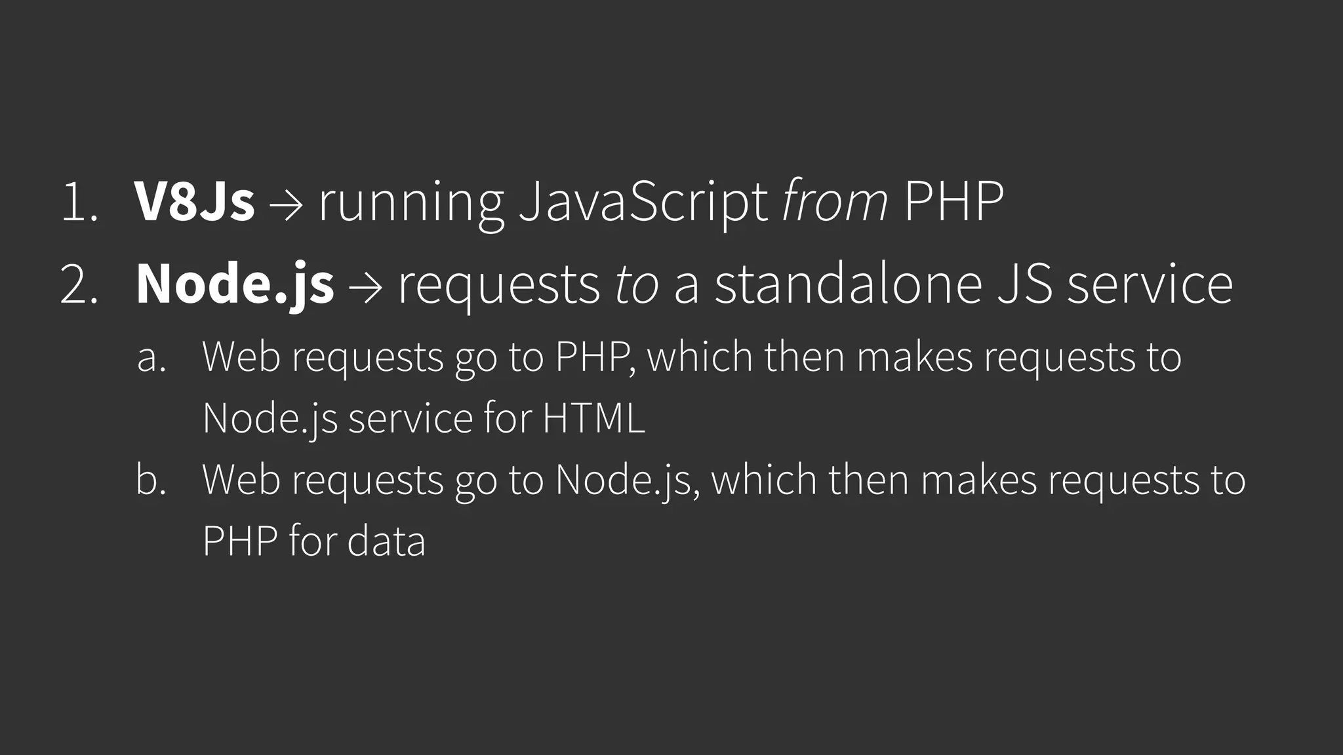Click the word "JavaScript" in the first line
Image resolution: width=1343 pixels, height=755 pixels.
pos(643,202)
